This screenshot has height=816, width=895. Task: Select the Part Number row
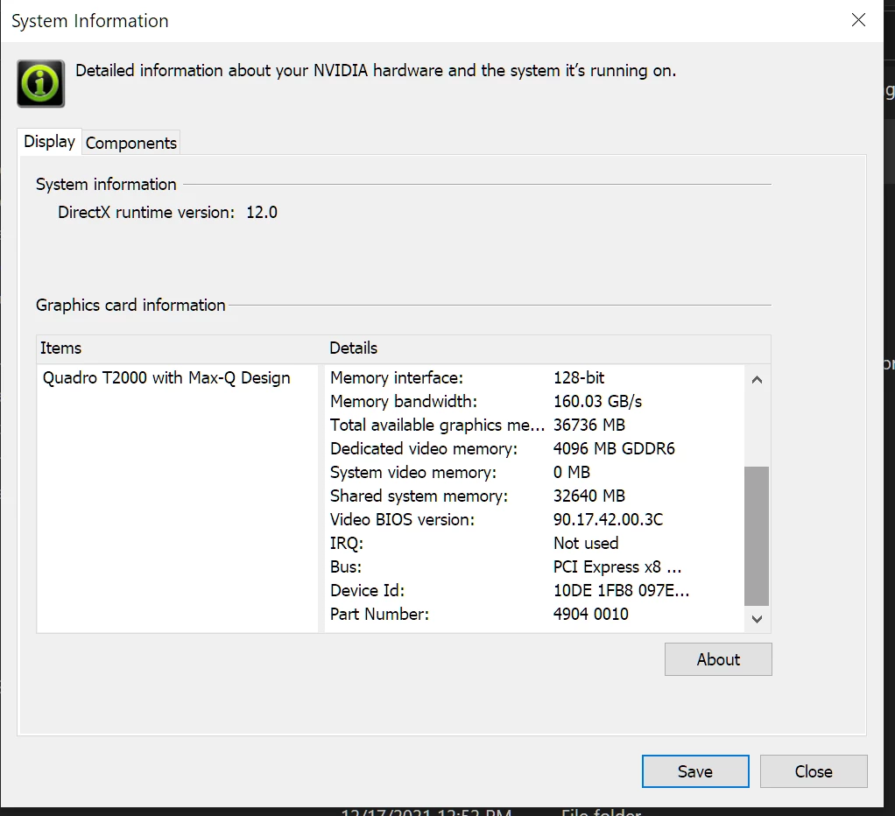pyautogui.click(x=533, y=614)
